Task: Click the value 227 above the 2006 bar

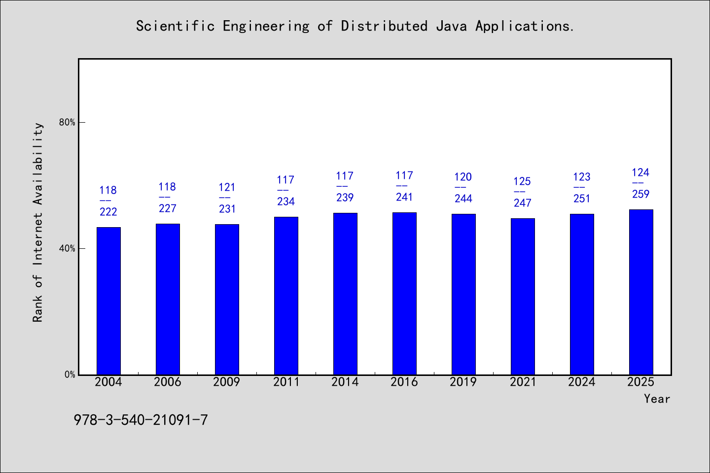Action: [168, 208]
